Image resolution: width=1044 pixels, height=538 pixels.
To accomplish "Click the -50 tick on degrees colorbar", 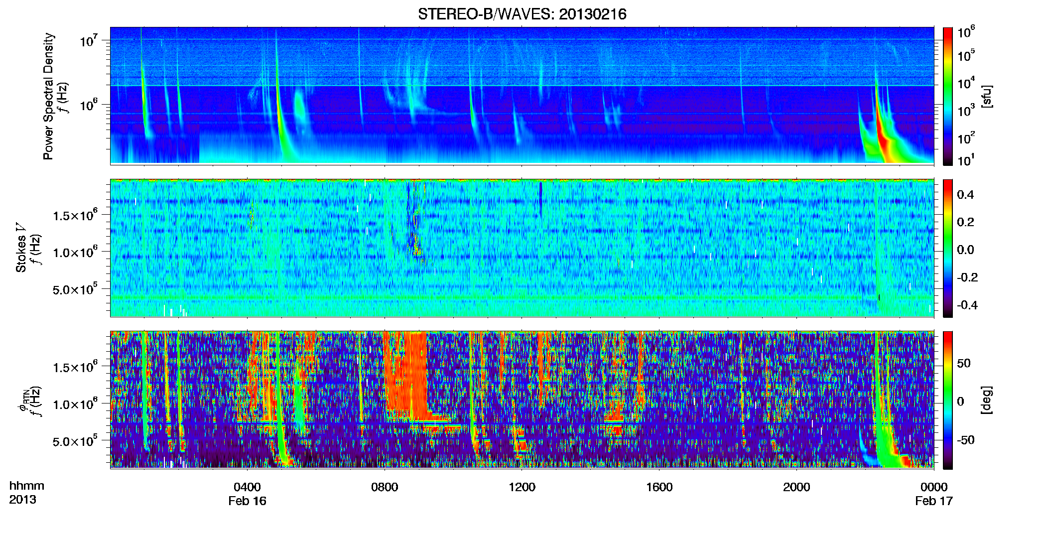I will coord(965,440).
